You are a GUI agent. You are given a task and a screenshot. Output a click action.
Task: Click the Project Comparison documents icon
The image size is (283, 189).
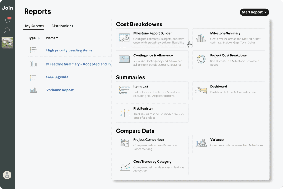tap(124, 143)
